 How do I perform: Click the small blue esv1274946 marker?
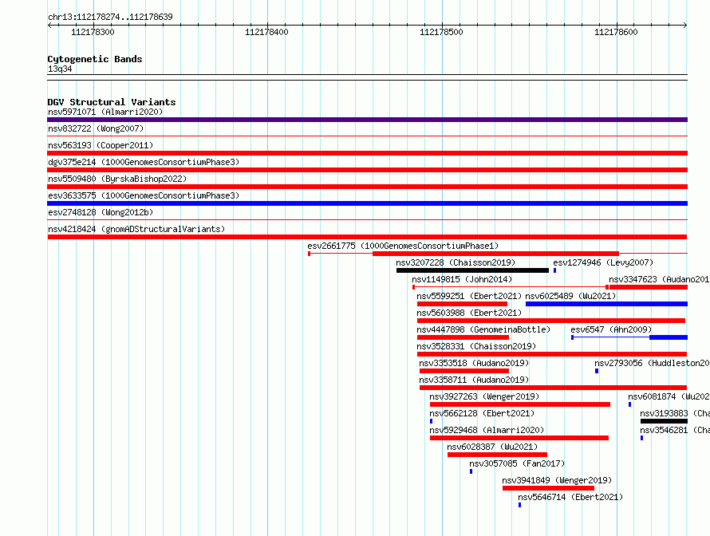click(554, 270)
